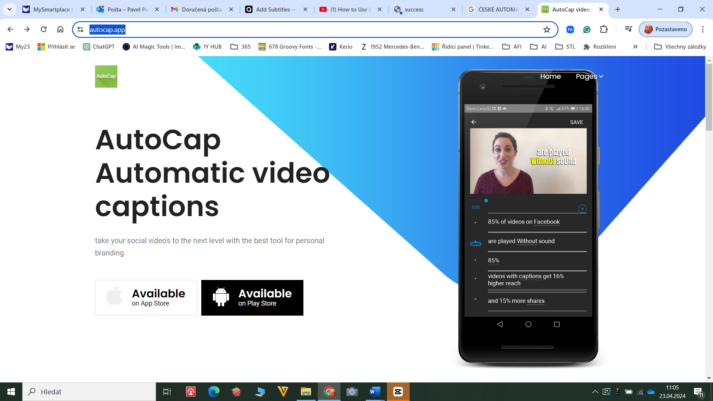Image resolution: width=713 pixels, height=401 pixels.
Task: Open File Explorer from taskbar
Action: [306, 392]
